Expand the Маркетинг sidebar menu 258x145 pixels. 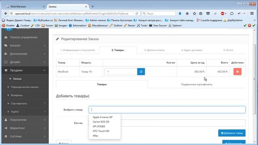click(25, 128)
